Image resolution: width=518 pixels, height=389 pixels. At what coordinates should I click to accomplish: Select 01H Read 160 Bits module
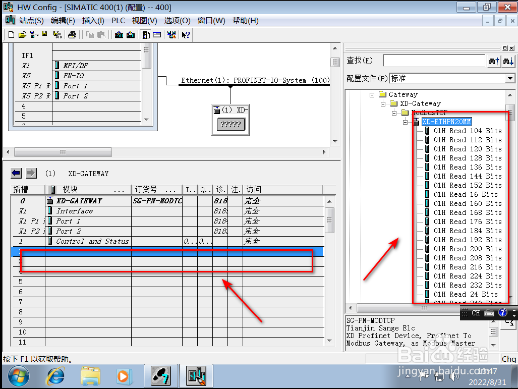click(468, 204)
